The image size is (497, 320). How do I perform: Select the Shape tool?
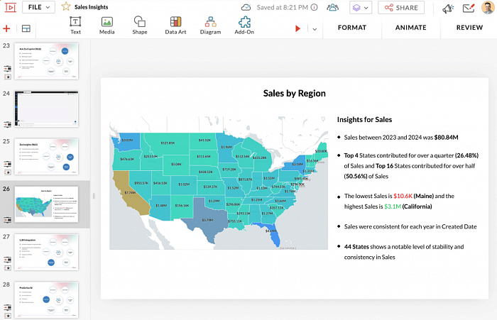click(140, 26)
